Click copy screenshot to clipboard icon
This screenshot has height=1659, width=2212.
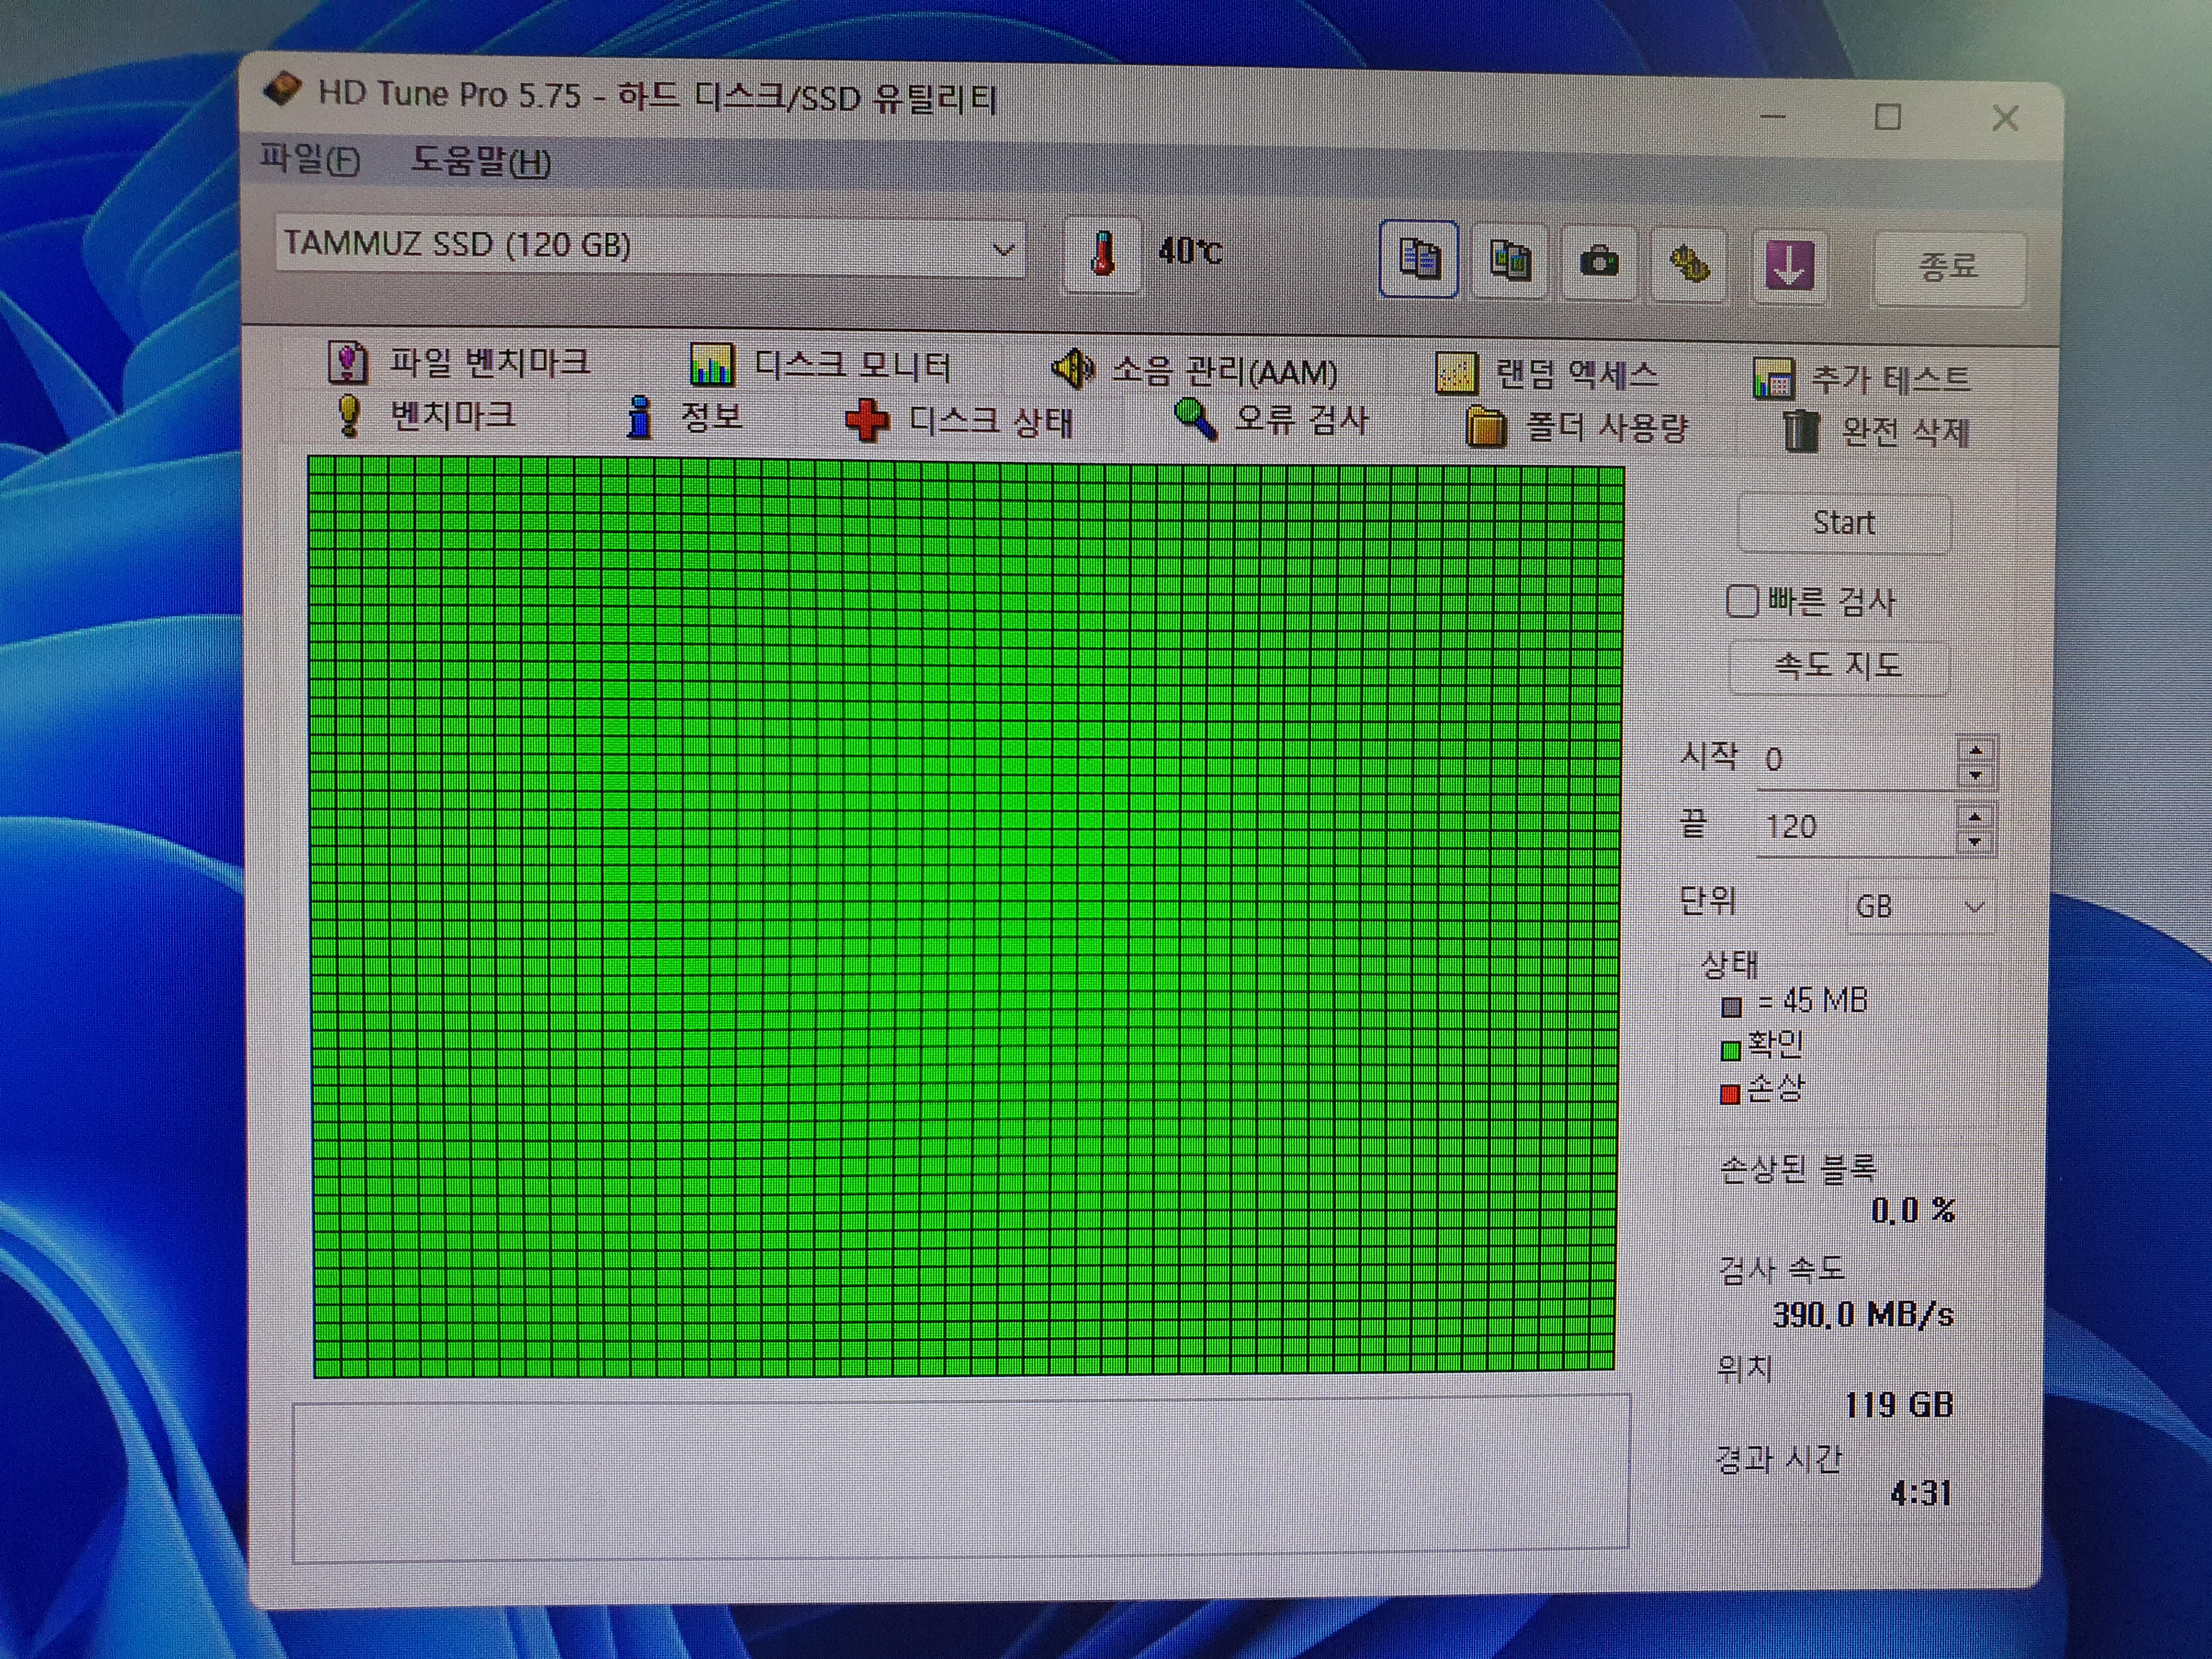pos(1509,262)
